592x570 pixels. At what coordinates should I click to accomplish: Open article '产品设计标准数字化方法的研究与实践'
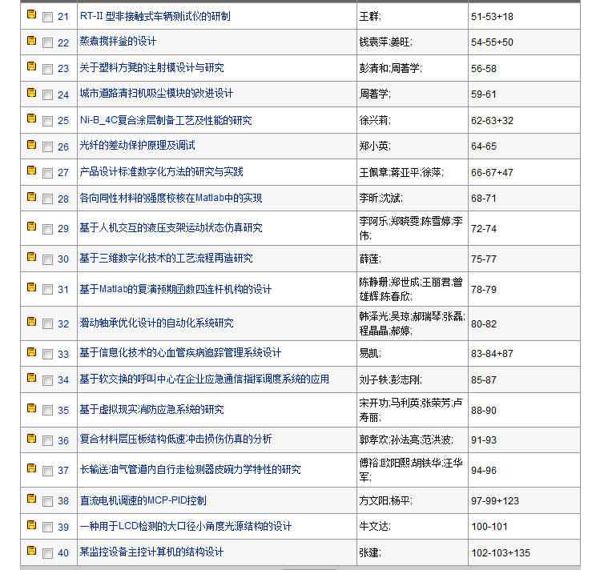point(161,171)
